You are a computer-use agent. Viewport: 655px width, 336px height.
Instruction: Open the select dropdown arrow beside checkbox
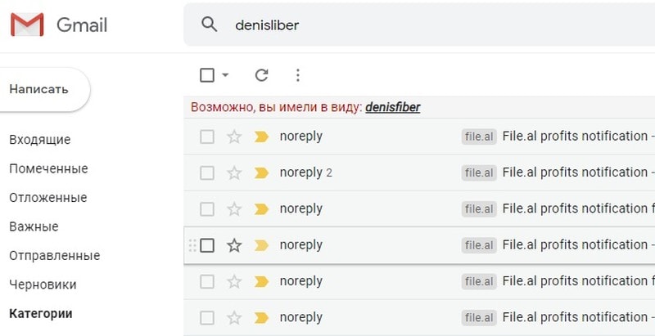tap(225, 75)
